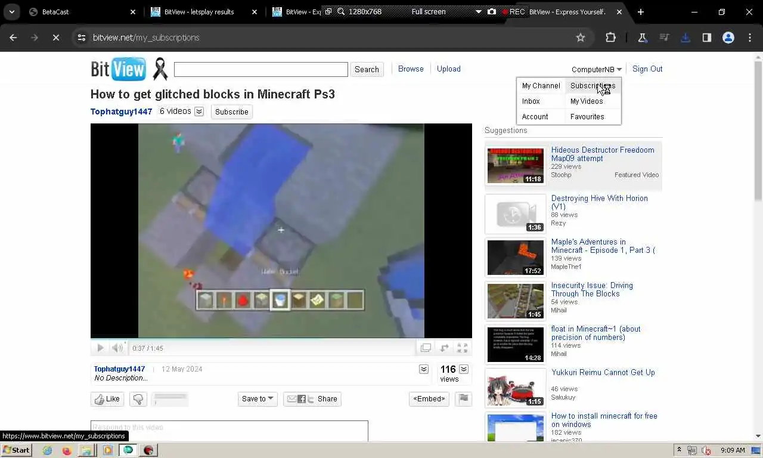The width and height of the screenshot is (763, 458).
Task: Expand the video description chevron
Action: point(424,369)
